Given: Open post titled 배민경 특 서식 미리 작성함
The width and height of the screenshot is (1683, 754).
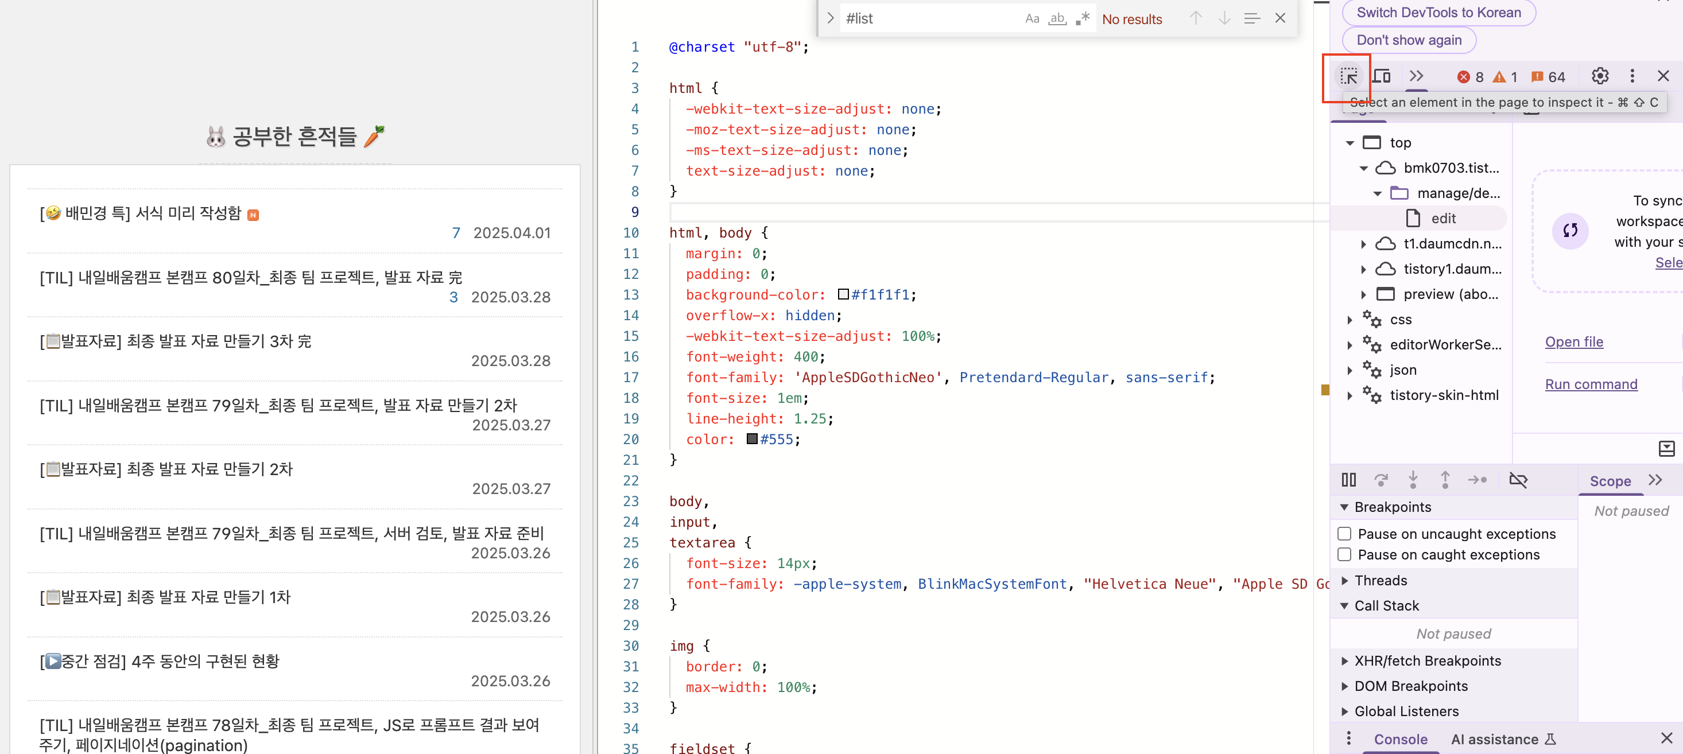Looking at the screenshot, I should point(141,213).
